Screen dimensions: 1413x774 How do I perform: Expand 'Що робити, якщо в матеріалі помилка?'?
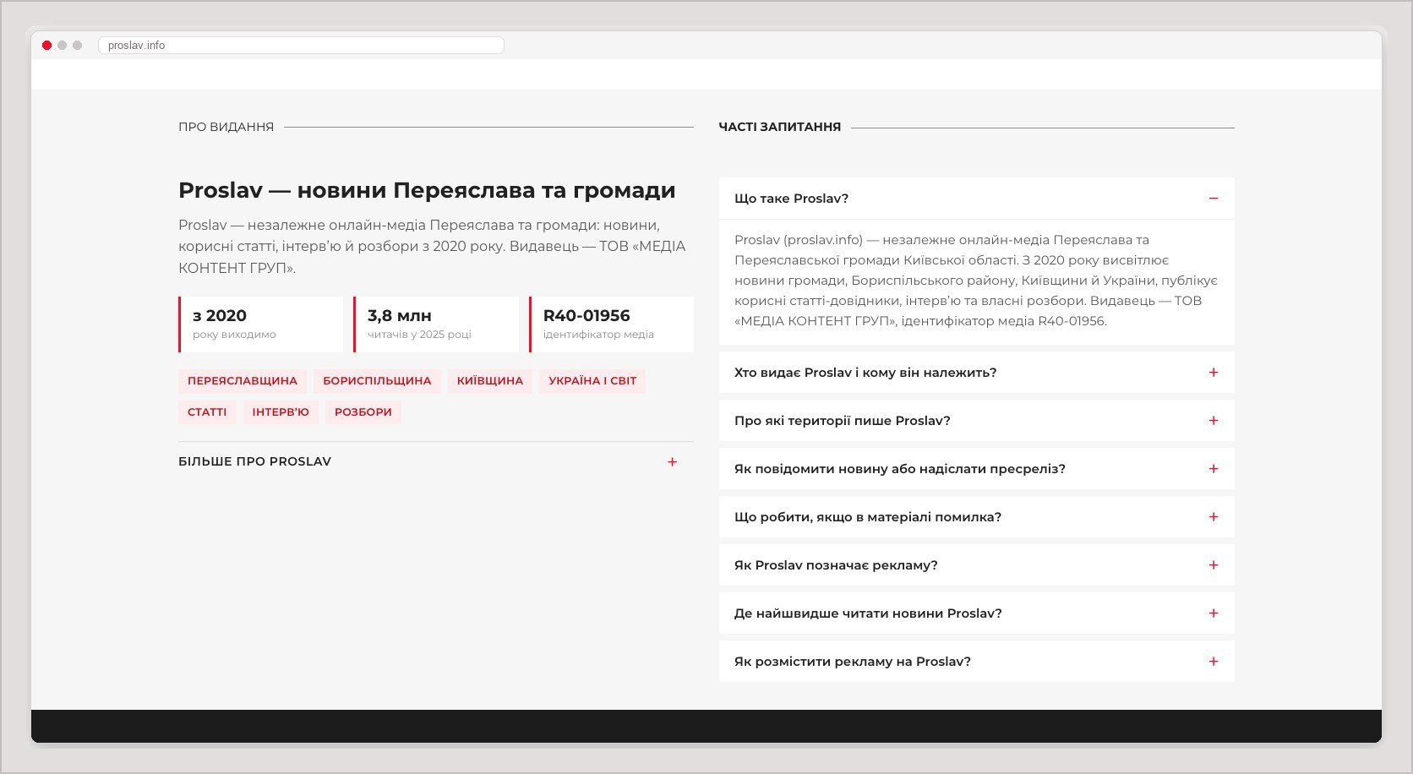point(976,517)
